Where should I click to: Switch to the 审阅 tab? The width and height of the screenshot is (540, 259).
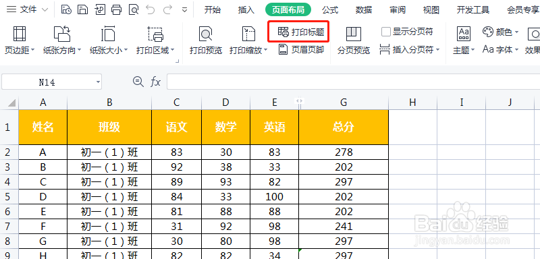coord(398,10)
